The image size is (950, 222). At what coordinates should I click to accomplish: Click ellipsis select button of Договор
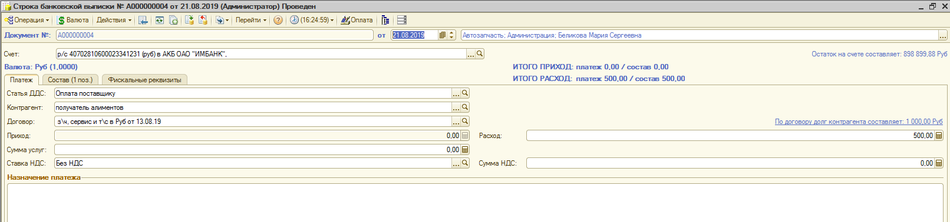pos(456,122)
